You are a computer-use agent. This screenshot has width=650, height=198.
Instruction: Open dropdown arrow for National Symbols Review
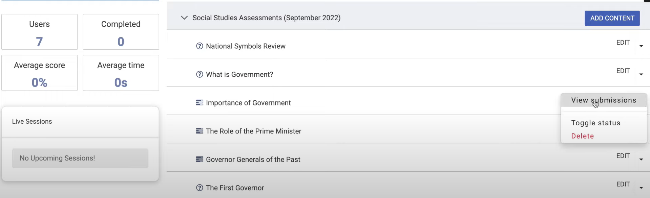(x=641, y=46)
